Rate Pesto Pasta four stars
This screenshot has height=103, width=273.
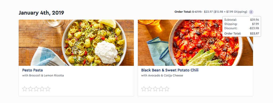tap(42, 89)
